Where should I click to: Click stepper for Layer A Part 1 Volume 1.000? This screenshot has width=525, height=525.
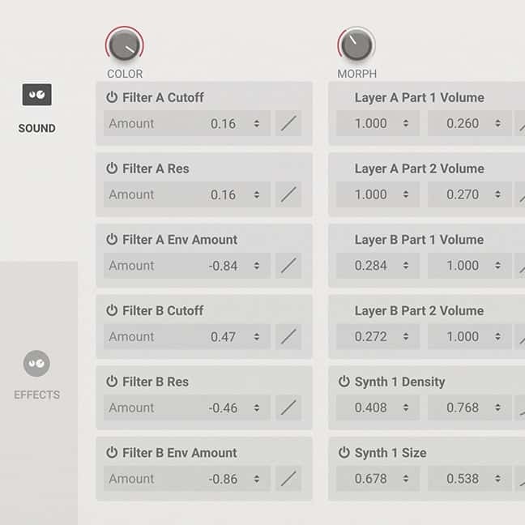coord(405,123)
